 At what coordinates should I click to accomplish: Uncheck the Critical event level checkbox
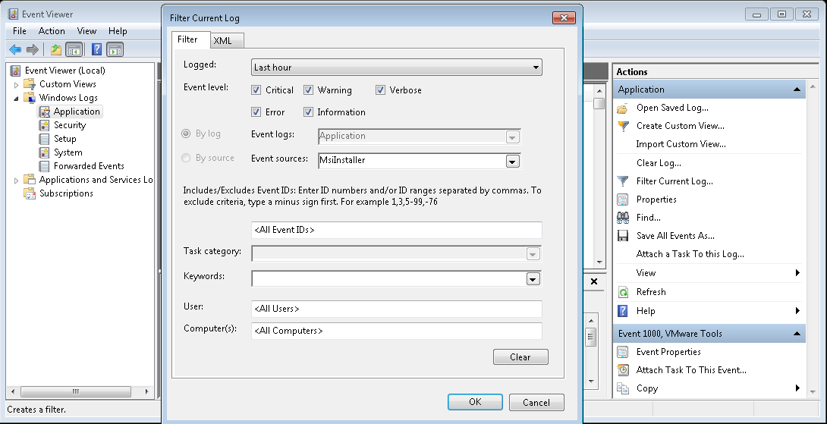click(256, 90)
